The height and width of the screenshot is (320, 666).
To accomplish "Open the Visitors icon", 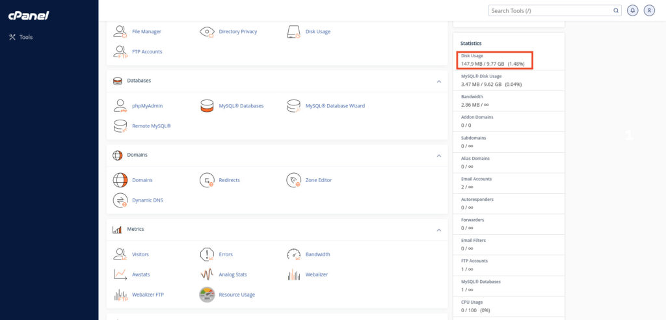I will coord(120,254).
